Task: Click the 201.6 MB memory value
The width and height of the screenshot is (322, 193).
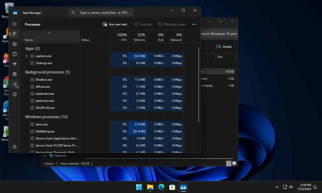Action: 139,131
